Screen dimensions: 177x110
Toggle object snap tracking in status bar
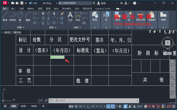[108, 106]
